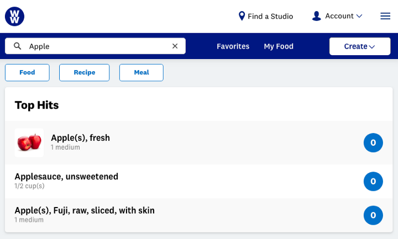The image size is (398, 239).
Task: Click points badge for Apple(s), fresh
Action: tap(373, 143)
